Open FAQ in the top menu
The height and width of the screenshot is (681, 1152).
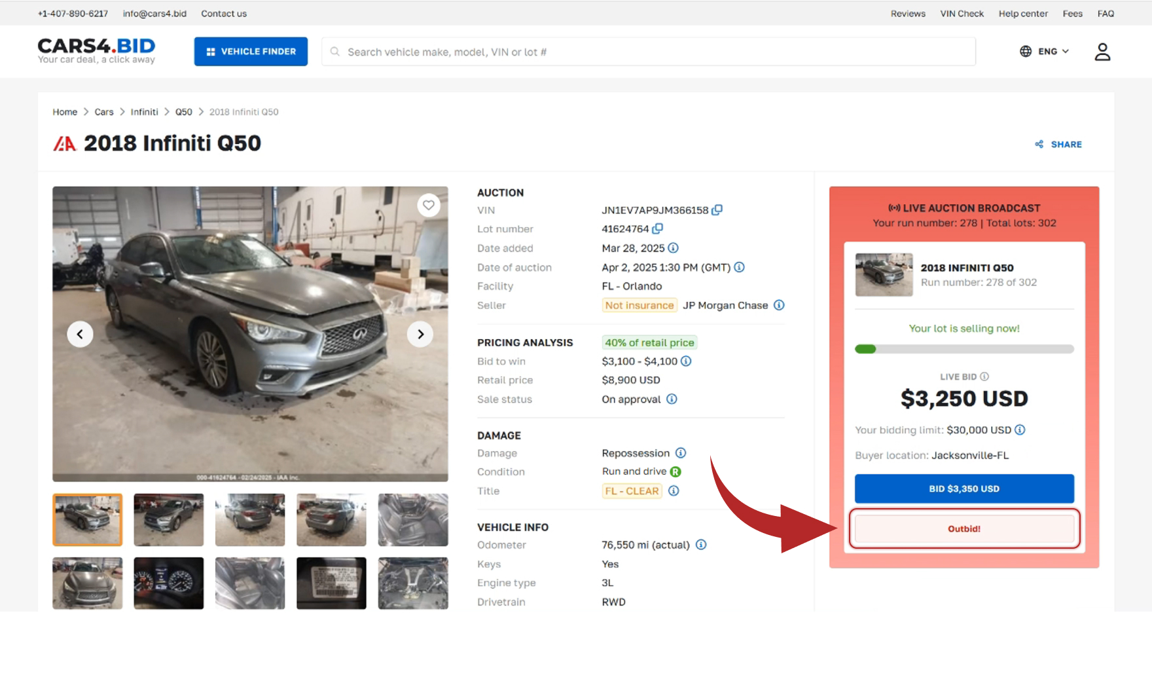(1106, 13)
